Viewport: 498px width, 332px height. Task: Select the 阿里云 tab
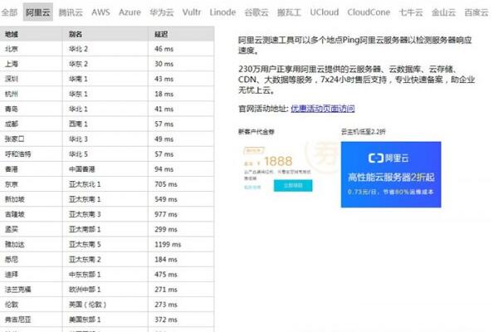pos(38,12)
